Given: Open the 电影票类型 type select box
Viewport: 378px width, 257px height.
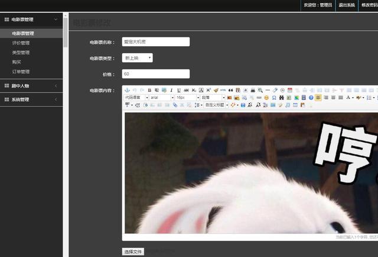Looking at the screenshot, I should tap(138, 58).
